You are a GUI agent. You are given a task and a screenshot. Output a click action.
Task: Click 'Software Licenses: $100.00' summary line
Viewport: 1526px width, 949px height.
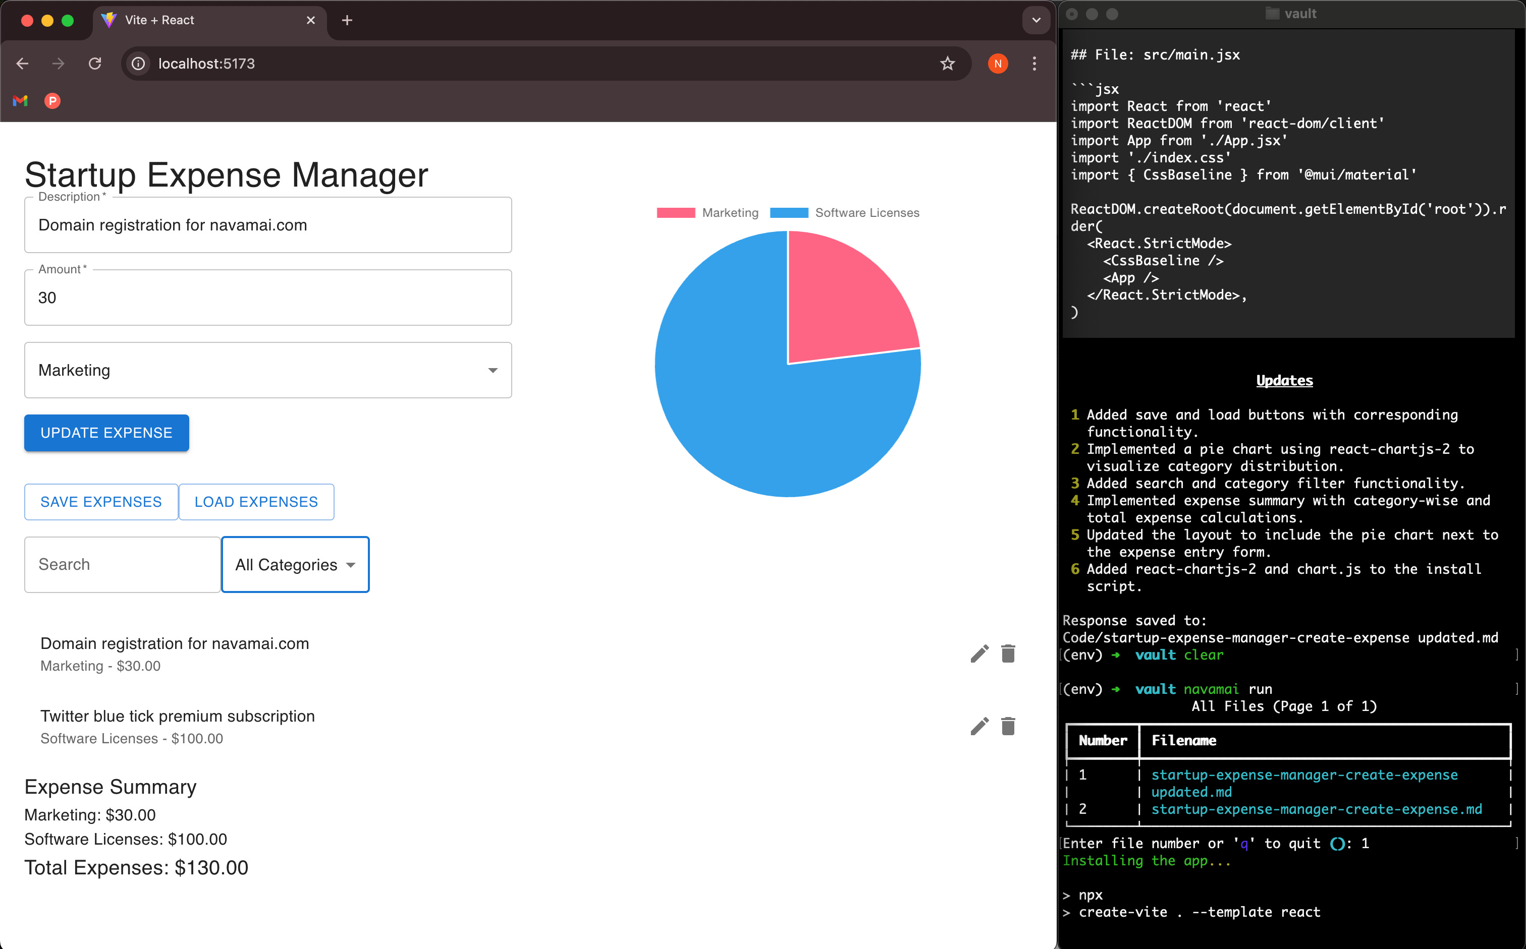click(x=126, y=839)
